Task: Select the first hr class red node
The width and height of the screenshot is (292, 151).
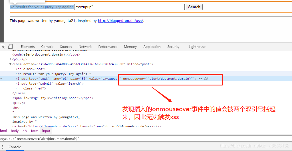Action: click(31, 69)
